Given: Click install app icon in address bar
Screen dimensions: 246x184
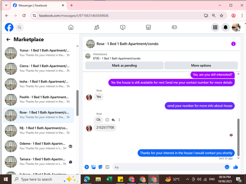Looking at the screenshot, I should point(206,16).
